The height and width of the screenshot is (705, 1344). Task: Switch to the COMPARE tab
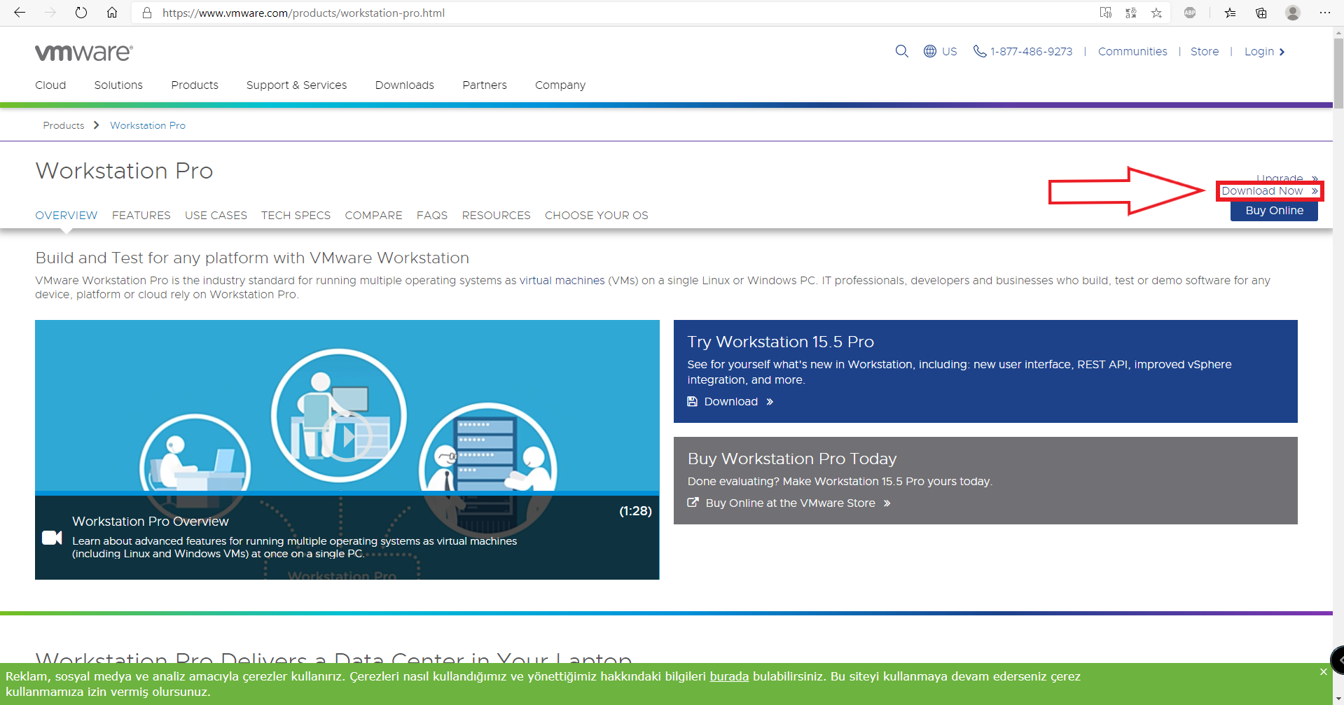pyautogui.click(x=373, y=216)
